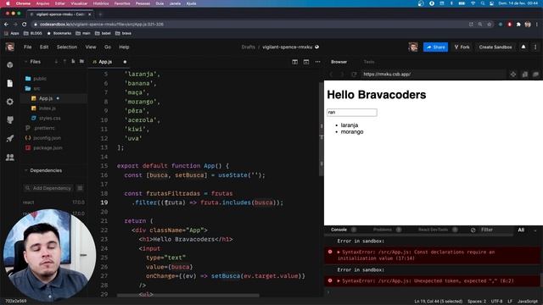Open the Go menu
This screenshot has height=305, width=543.
[x=108, y=47]
